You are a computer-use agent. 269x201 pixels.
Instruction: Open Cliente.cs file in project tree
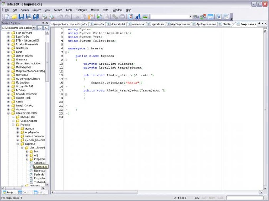[39, 163]
